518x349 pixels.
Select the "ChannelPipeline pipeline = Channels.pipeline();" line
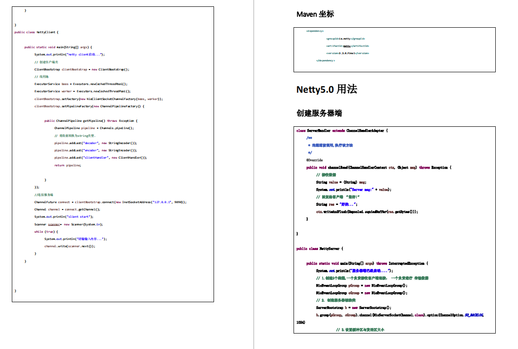point(94,128)
